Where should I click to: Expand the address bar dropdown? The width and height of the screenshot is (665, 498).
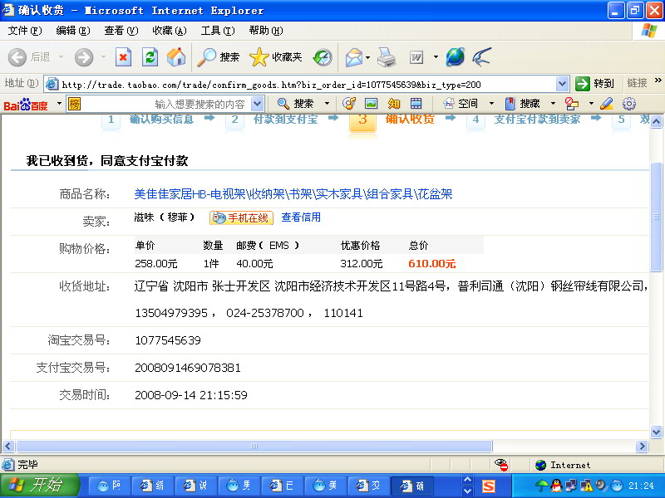point(562,84)
